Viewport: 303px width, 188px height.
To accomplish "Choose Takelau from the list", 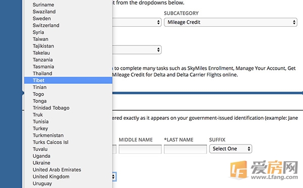I will (x=68, y=53).
